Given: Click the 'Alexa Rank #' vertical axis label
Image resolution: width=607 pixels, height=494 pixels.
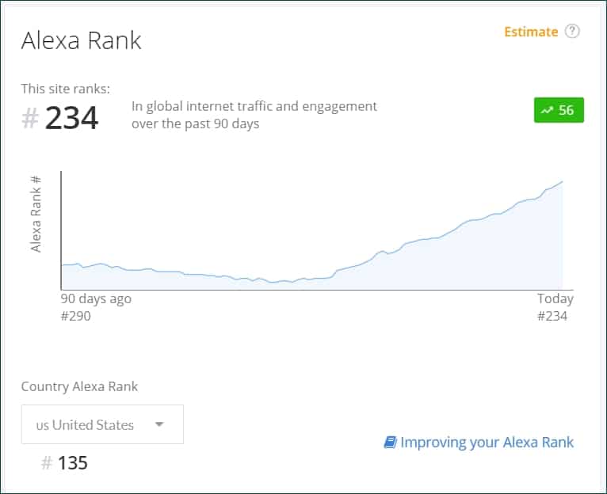Looking at the screenshot, I should (35, 214).
